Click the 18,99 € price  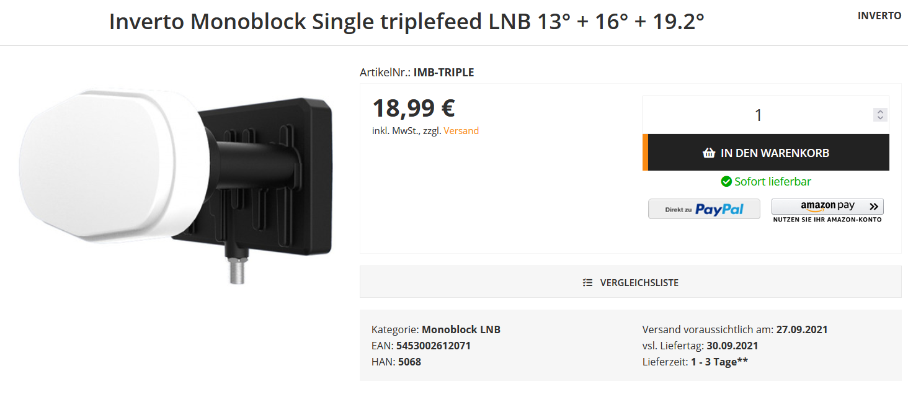(414, 108)
